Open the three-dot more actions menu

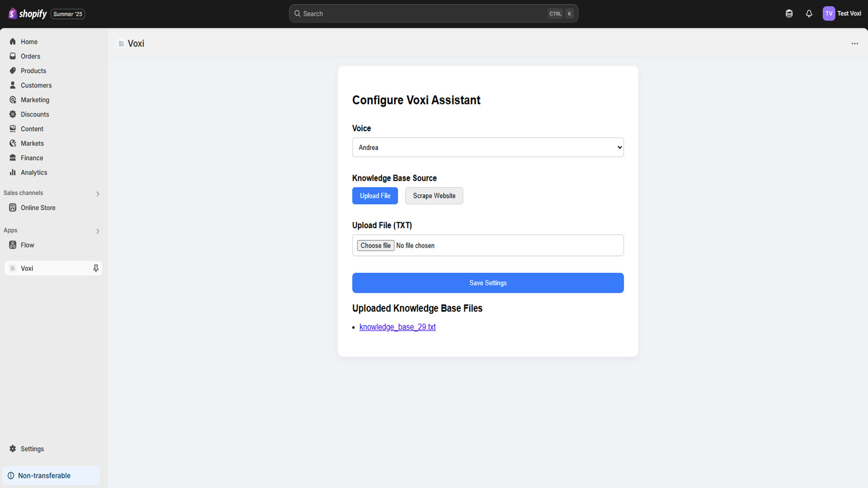pyautogui.click(x=854, y=43)
